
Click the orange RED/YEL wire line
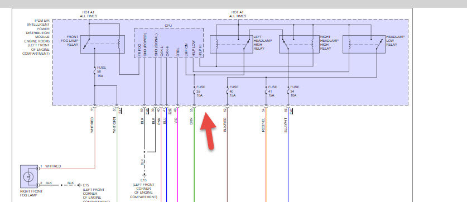click(266, 155)
